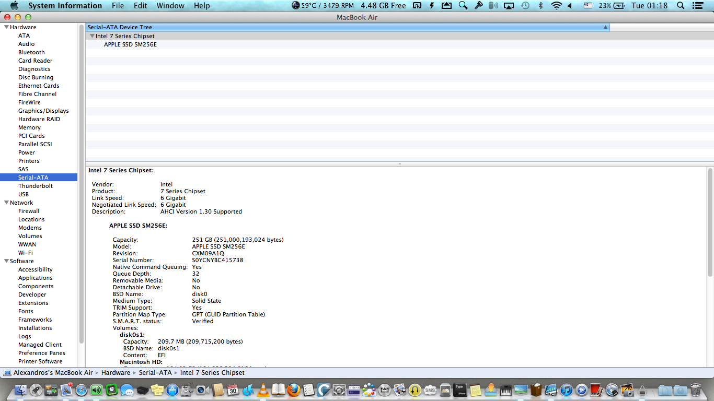714x401 pixels.
Task: Open Photo Booth icon in Dock
Action: tap(596, 390)
